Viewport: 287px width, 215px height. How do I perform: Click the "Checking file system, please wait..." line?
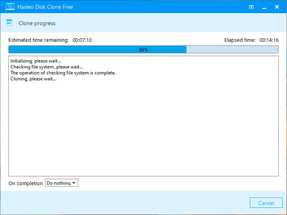click(x=47, y=67)
